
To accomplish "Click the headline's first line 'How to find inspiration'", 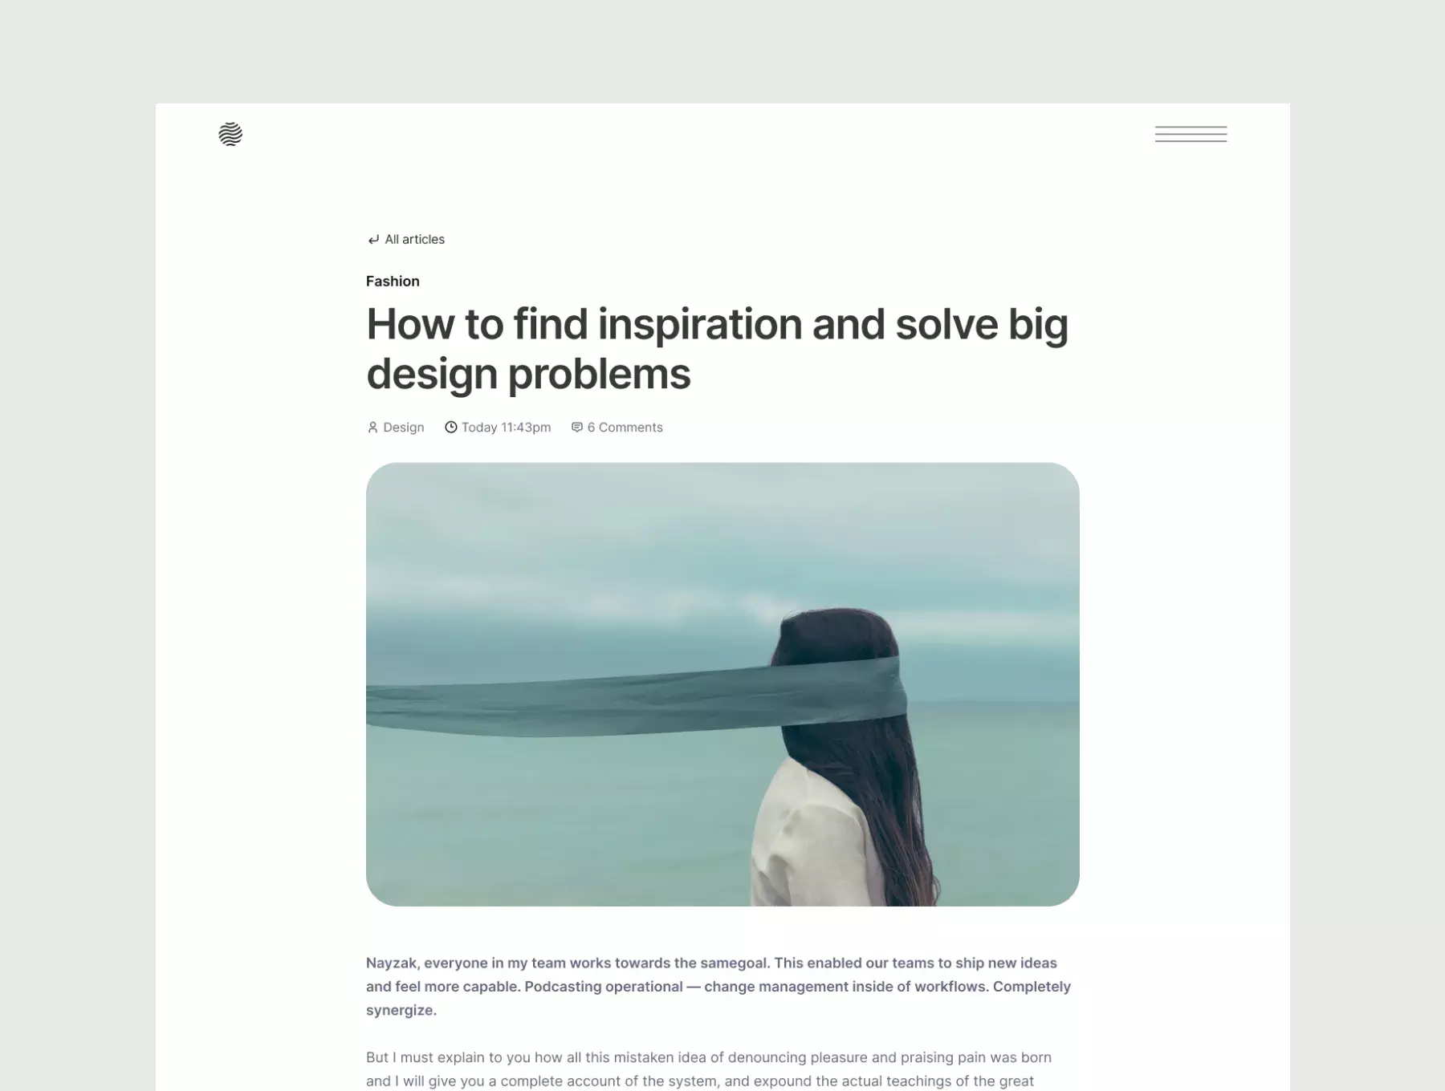I will pyautogui.click(x=584, y=324).
